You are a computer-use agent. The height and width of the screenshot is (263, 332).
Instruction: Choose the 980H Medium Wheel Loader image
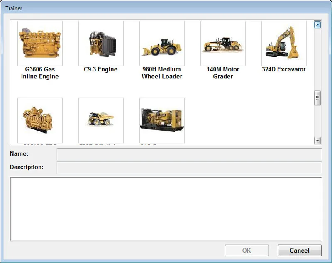click(x=162, y=43)
